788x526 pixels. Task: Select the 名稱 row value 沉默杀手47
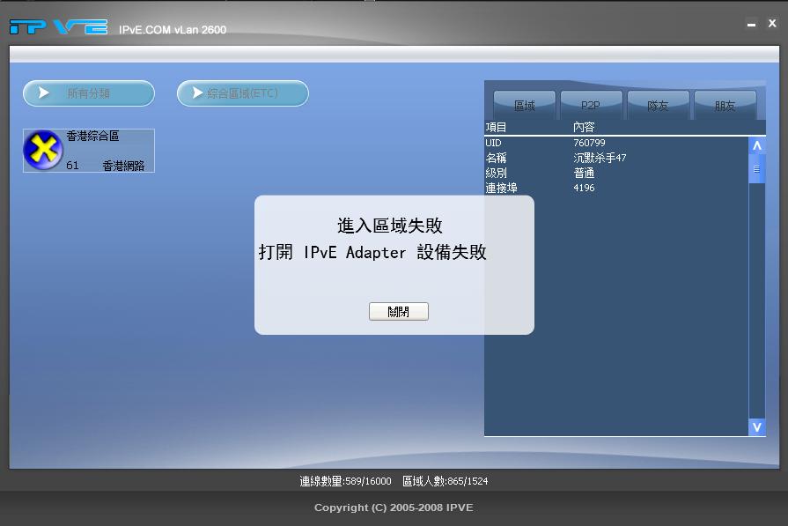[600, 158]
